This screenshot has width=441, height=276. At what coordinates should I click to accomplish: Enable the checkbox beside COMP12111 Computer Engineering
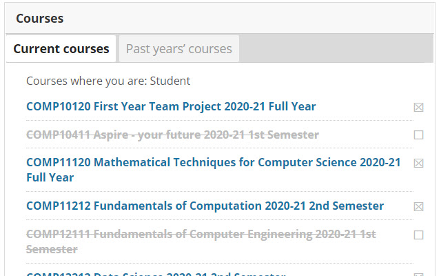(418, 235)
